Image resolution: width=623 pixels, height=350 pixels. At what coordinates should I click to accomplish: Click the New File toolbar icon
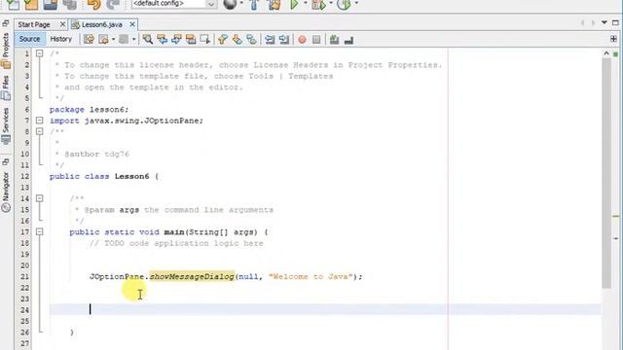(x=13, y=5)
